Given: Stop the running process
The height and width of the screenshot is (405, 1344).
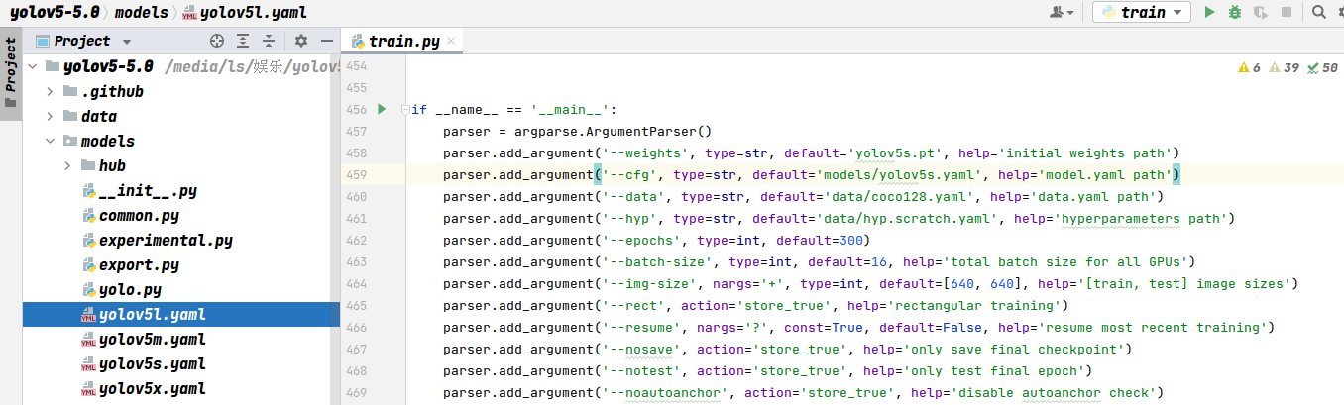Looking at the screenshot, I should pyautogui.click(x=1287, y=13).
